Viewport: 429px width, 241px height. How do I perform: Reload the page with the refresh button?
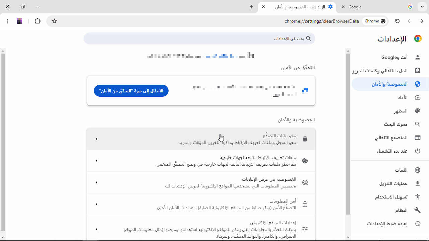tap(397, 21)
